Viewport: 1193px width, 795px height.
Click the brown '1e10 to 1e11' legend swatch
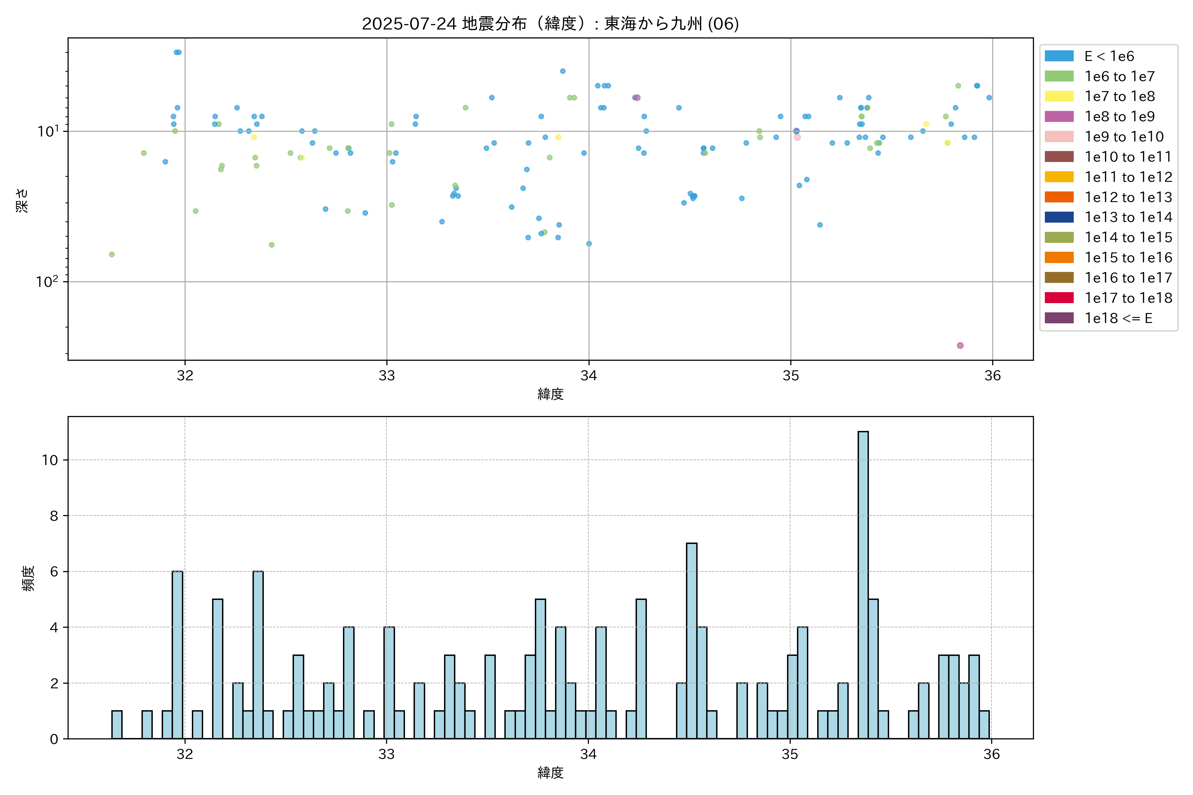tap(1058, 157)
